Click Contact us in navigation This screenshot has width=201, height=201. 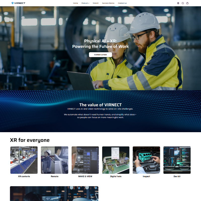[x=122, y=3]
